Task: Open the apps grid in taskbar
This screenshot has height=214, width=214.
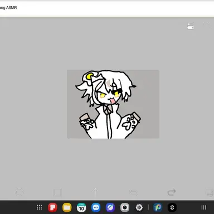Action: [x=39, y=207]
